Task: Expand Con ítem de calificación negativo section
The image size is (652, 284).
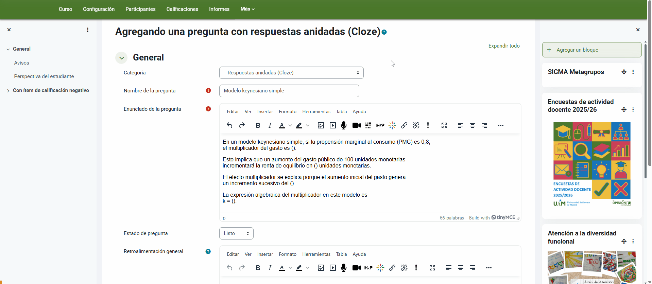Action: [8, 91]
